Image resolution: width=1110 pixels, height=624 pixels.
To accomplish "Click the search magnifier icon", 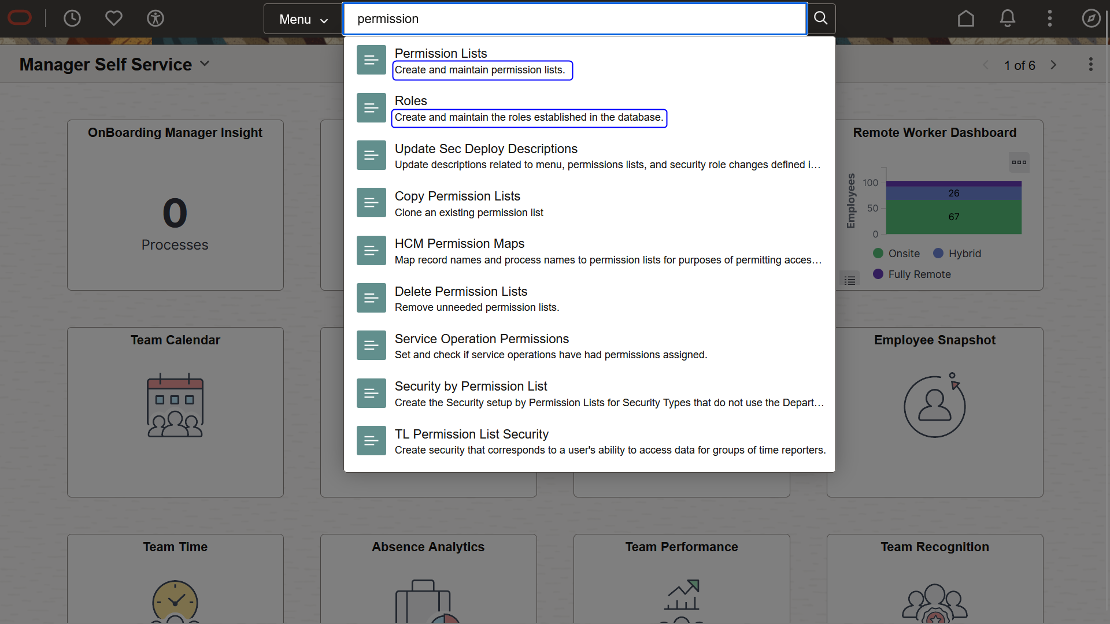I will [821, 18].
